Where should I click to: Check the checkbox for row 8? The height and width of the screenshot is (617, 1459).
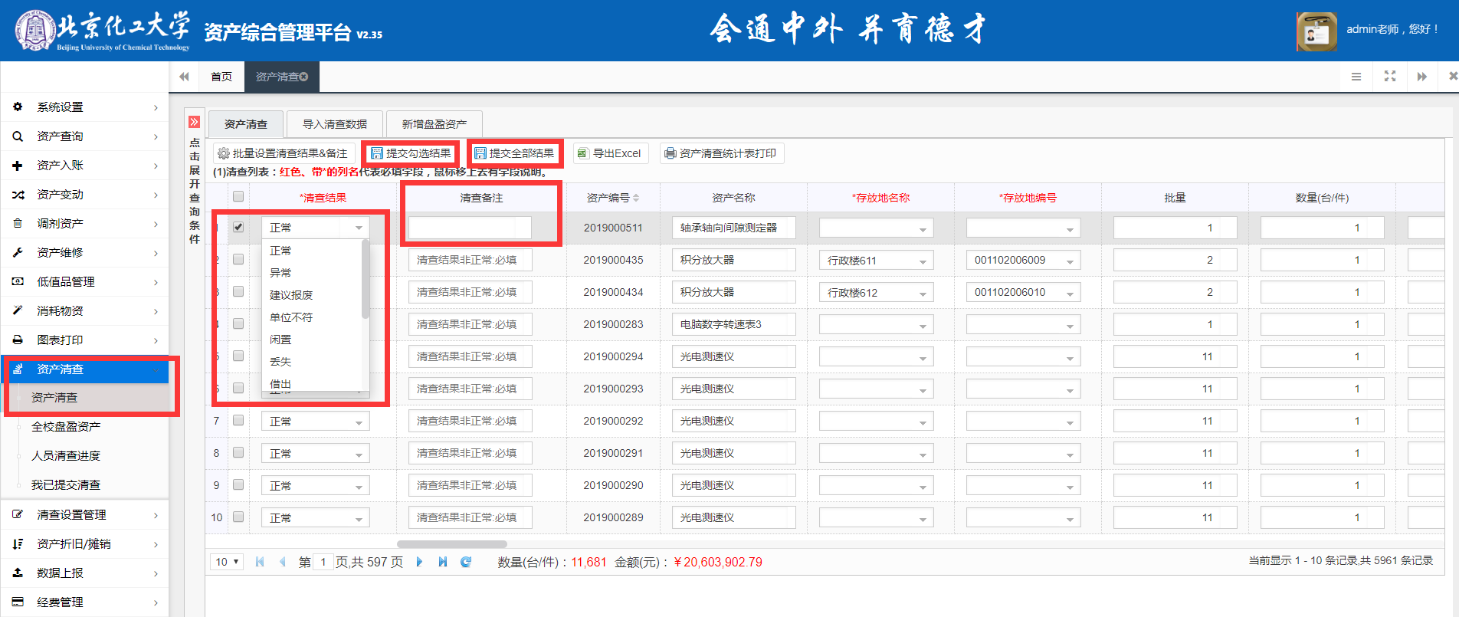[238, 453]
